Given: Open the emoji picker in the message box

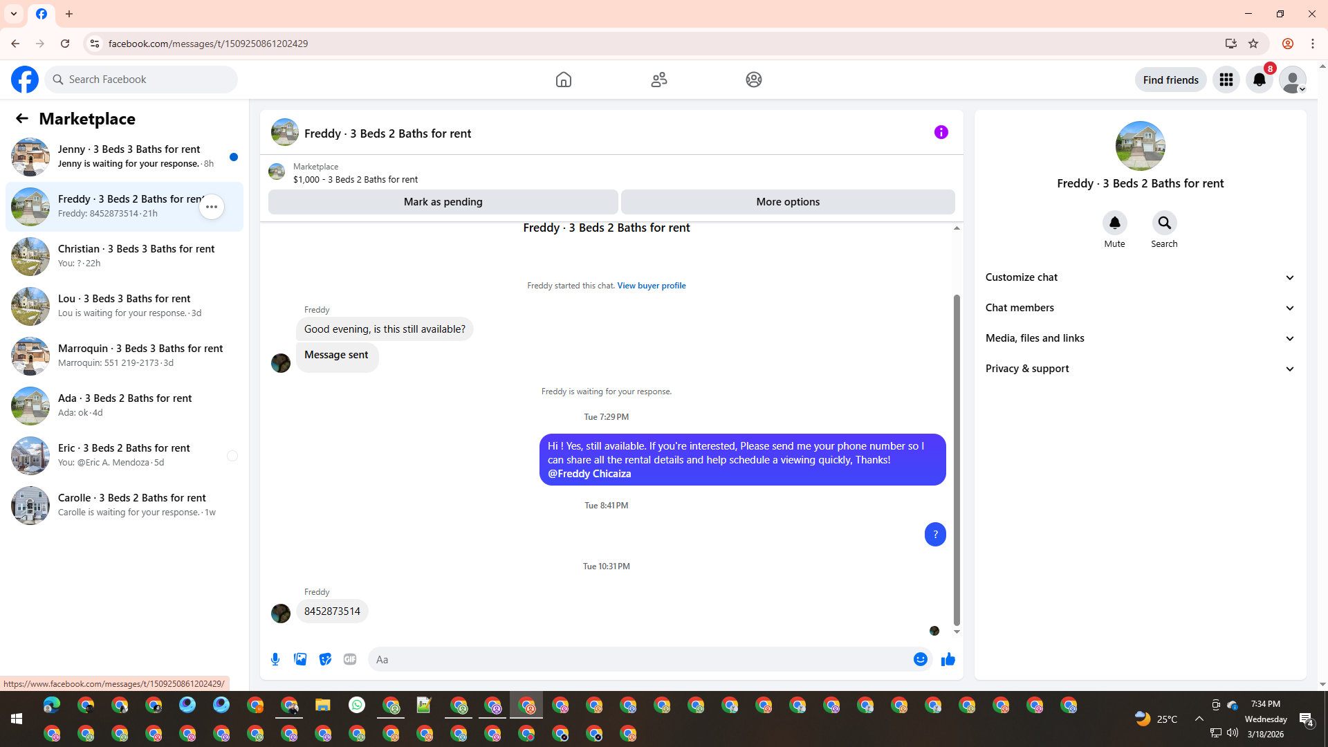Looking at the screenshot, I should pos(920,659).
